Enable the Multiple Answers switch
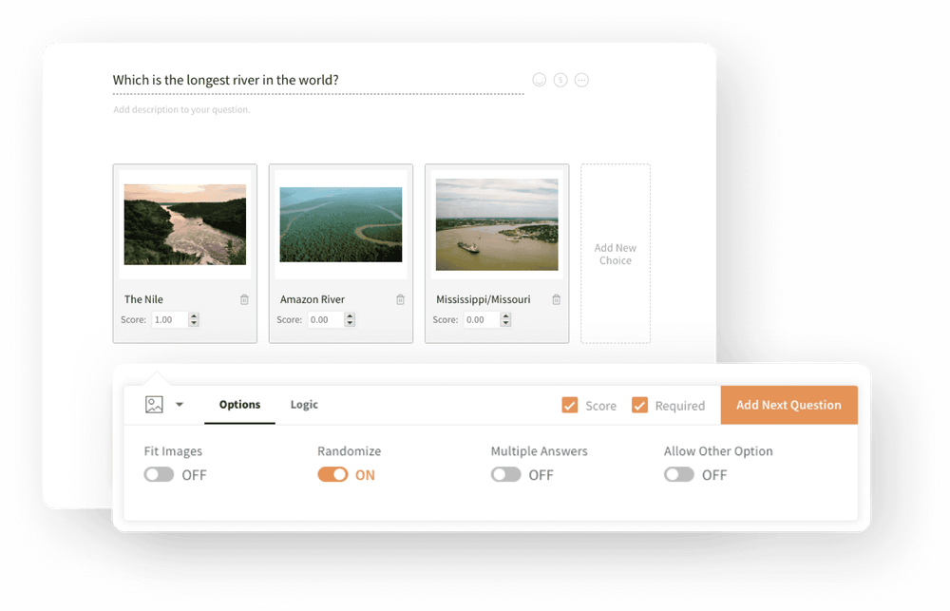 [505, 474]
